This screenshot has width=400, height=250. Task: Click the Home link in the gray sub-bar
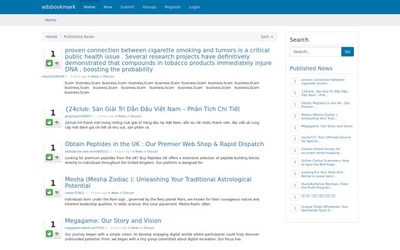(51, 20)
